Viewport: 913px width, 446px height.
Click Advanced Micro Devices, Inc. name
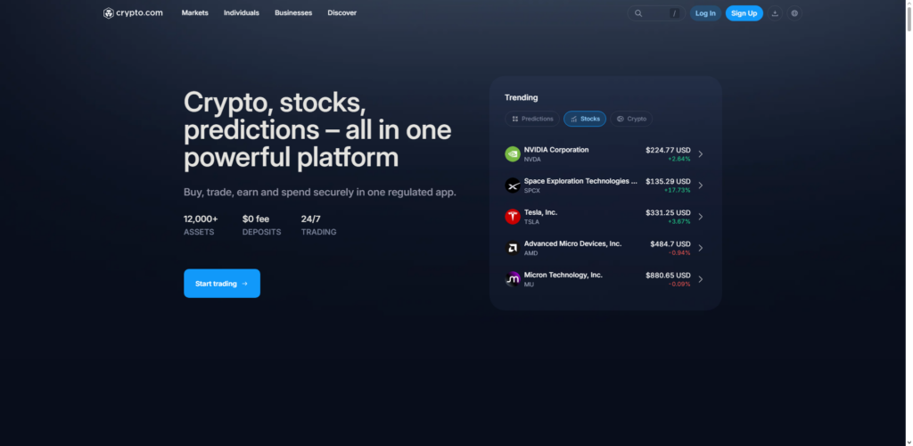pos(572,244)
